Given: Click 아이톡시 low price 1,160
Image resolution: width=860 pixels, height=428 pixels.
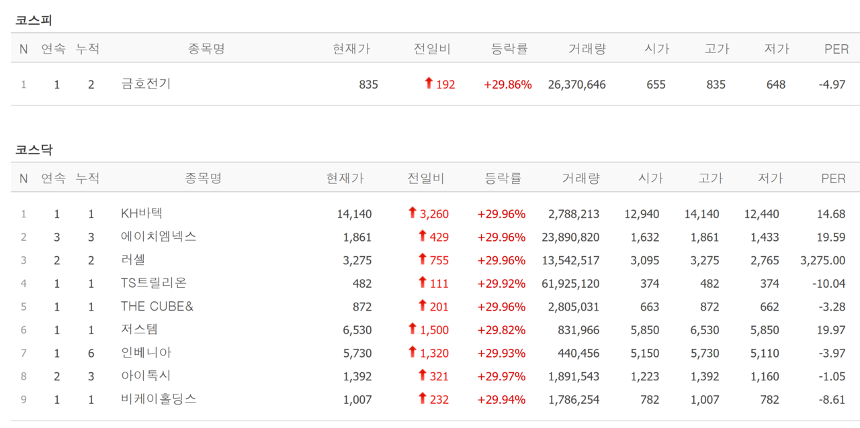Looking at the screenshot, I should (765, 376).
